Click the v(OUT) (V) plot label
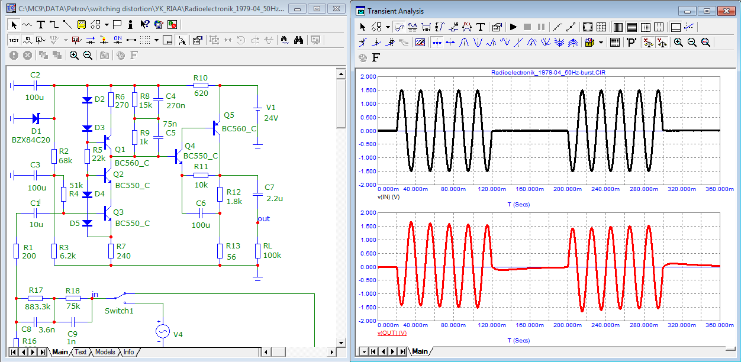The image size is (741, 362). 392,333
